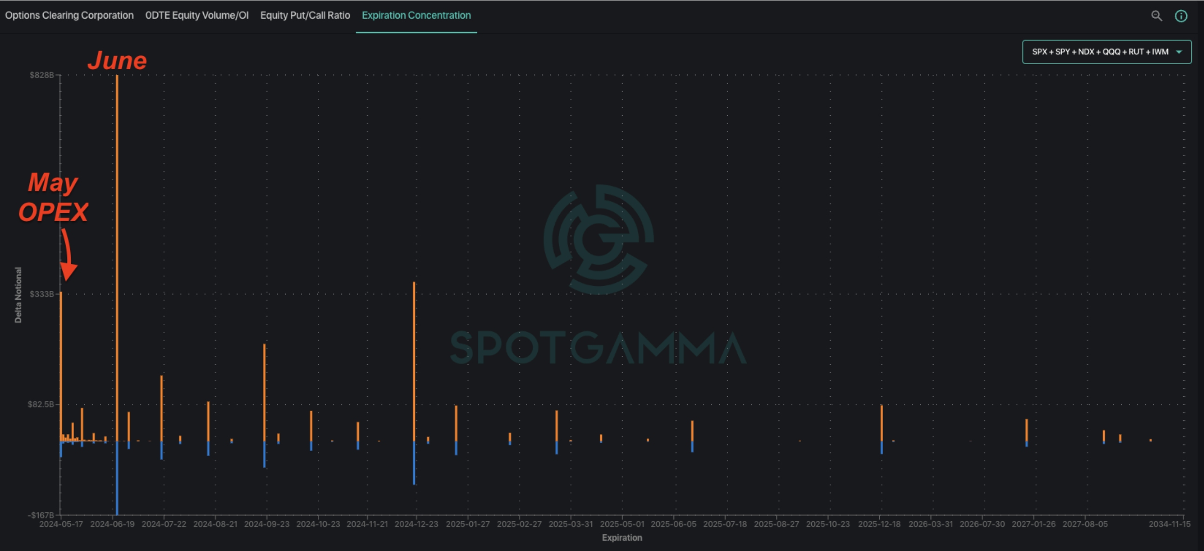Screen dimensions: 1204x551
Task: Open the 0DTE Equity Volume/OI tab
Action: (x=197, y=15)
